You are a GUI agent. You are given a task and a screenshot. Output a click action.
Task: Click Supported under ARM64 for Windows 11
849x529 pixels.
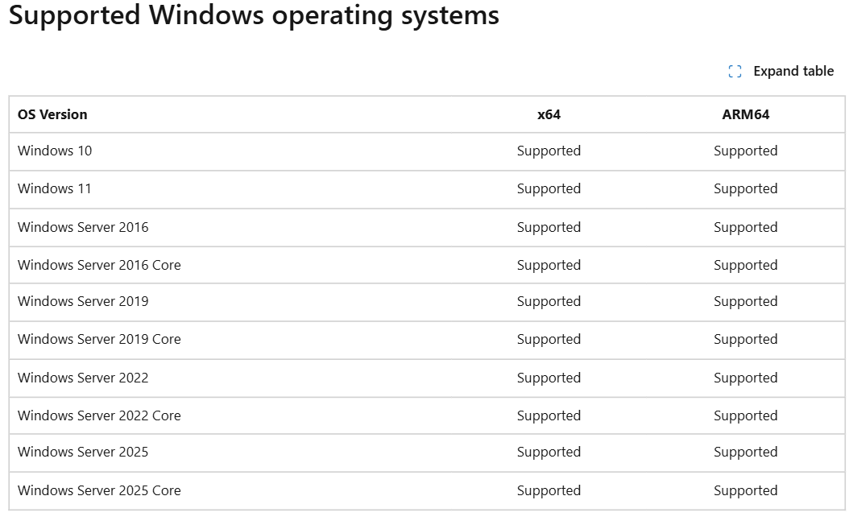745,188
